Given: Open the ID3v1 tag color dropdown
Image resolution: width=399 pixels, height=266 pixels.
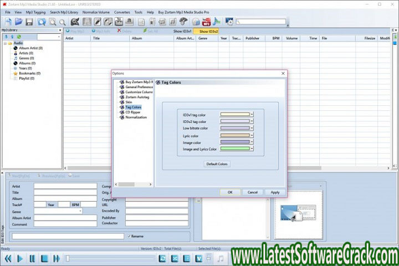Looking at the screenshot, I should [x=252, y=115].
